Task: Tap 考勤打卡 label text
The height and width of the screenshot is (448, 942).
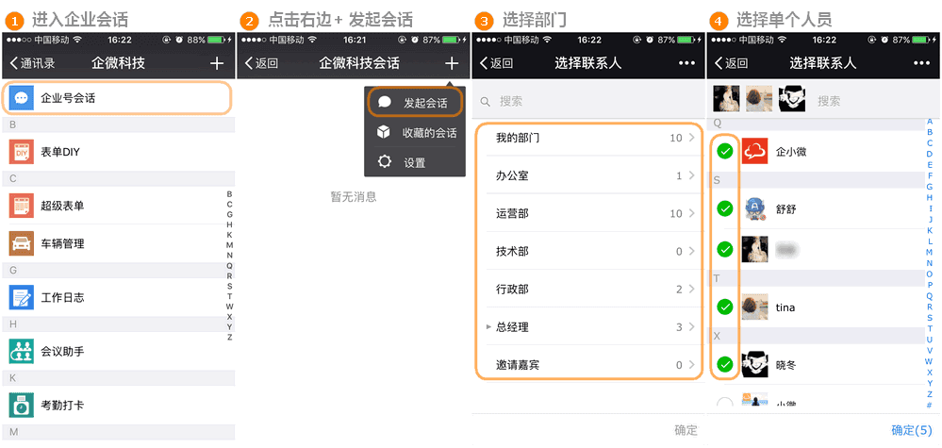Action: tap(62, 405)
